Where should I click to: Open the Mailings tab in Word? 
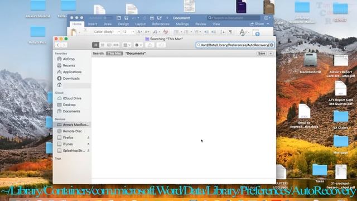[x=182, y=24]
